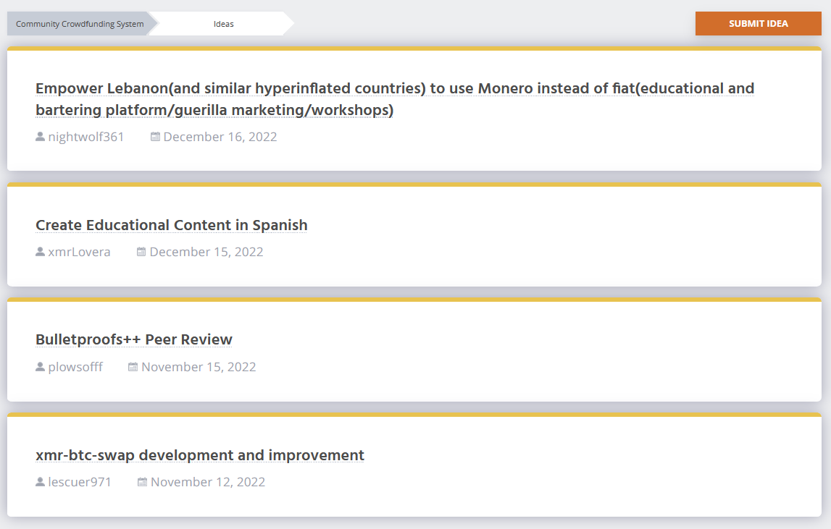
Task: Click author name plowsofff
Action: click(x=75, y=366)
